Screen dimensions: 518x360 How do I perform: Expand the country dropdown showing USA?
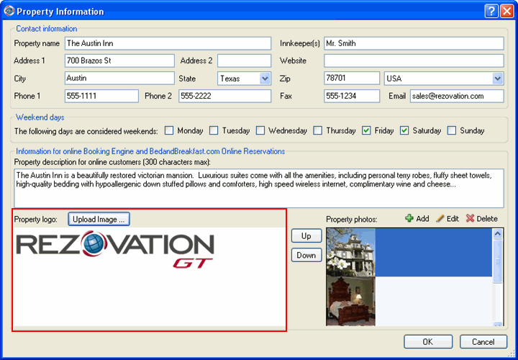coord(497,78)
